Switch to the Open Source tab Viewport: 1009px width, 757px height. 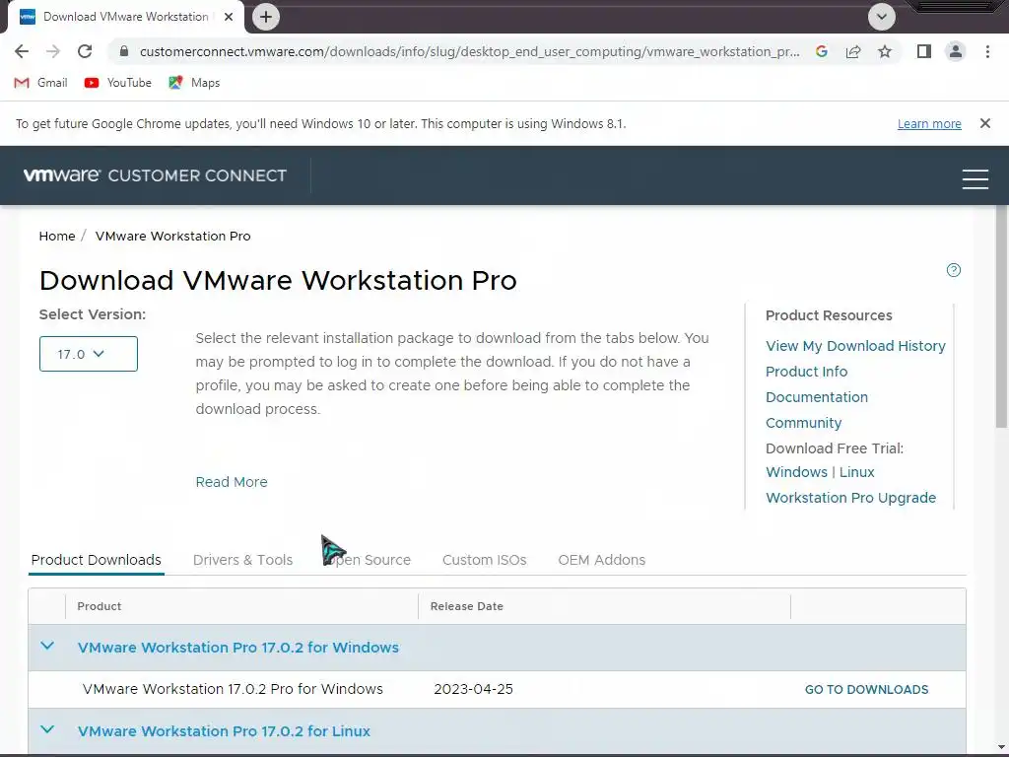(x=368, y=560)
